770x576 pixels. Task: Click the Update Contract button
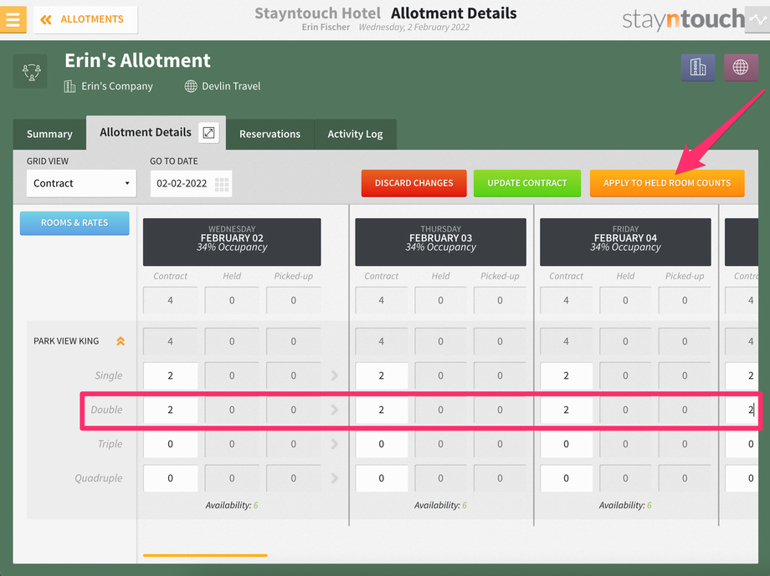[x=527, y=183]
